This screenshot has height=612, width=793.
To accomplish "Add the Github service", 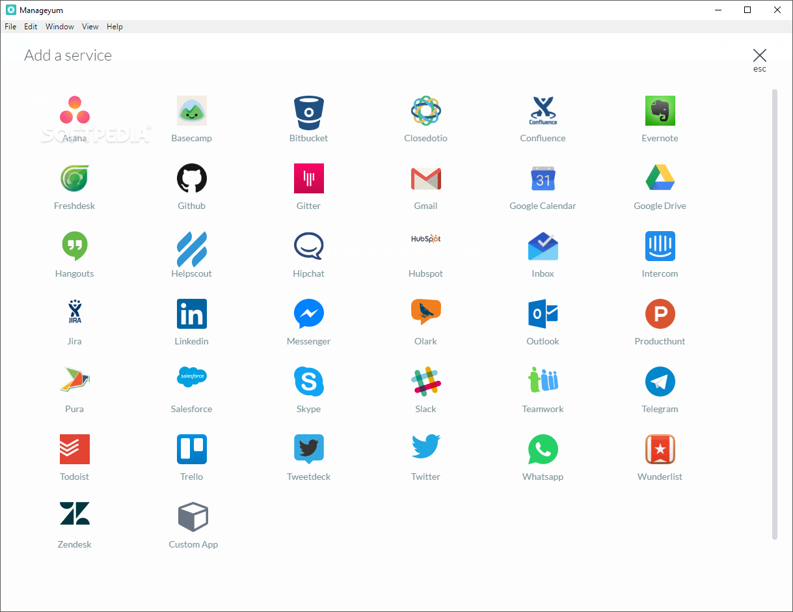I will (x=192, y=178).
